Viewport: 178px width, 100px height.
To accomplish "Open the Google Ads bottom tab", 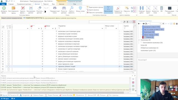I will click(x=25, y=95).
